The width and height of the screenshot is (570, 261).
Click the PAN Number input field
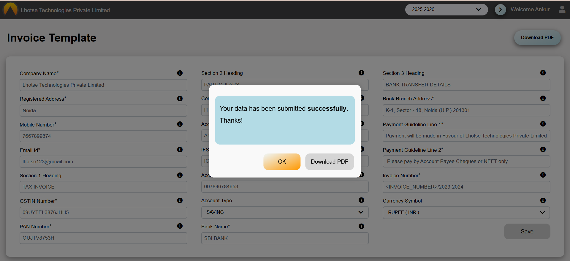(103, 238)
